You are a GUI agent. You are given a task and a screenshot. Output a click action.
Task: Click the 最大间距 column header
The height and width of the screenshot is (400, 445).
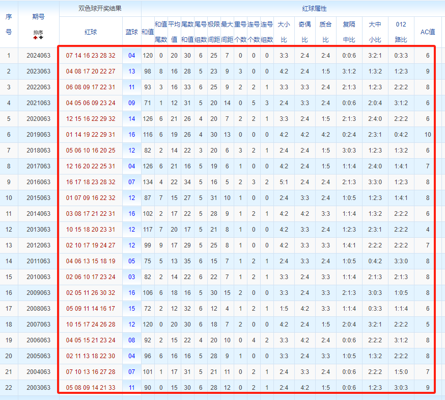point(227,32)
